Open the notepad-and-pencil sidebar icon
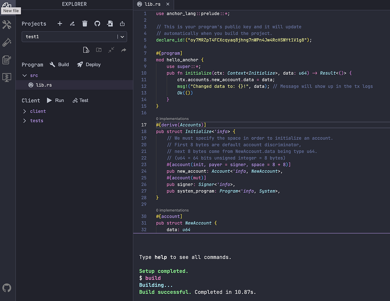Viewport: 390px width, 301px height. (x=7, y=60)
